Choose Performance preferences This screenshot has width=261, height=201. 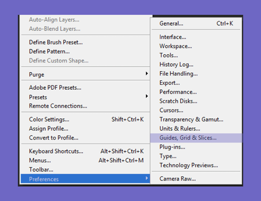(196, 92)
